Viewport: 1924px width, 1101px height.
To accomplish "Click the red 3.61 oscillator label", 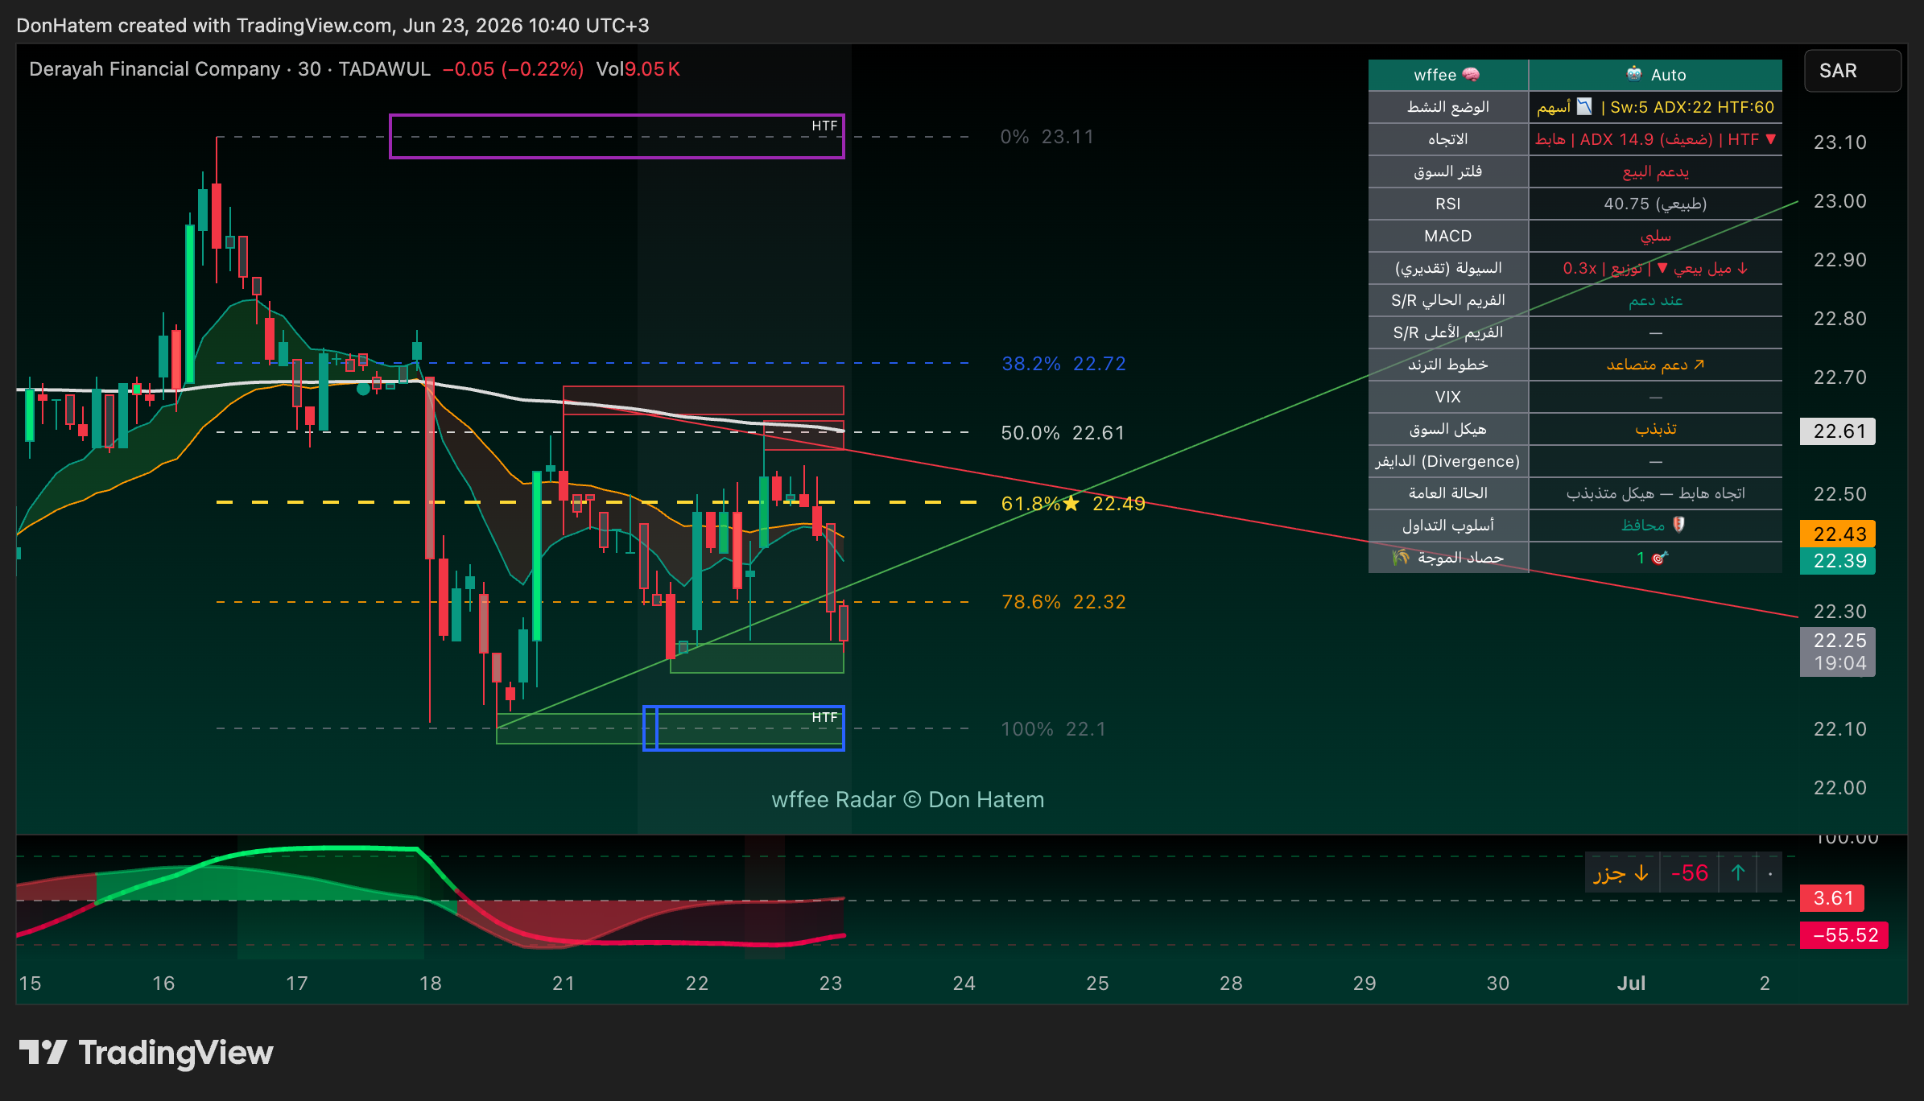I will click(1832, 898).
